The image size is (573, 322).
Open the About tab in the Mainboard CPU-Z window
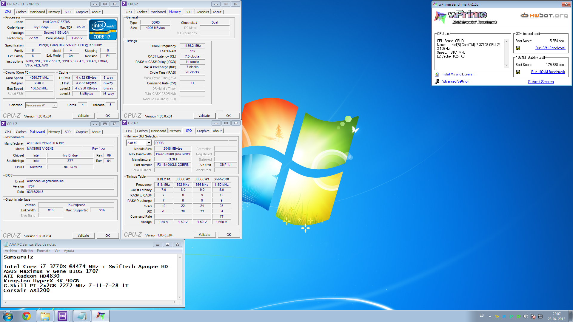coord(96,132)
